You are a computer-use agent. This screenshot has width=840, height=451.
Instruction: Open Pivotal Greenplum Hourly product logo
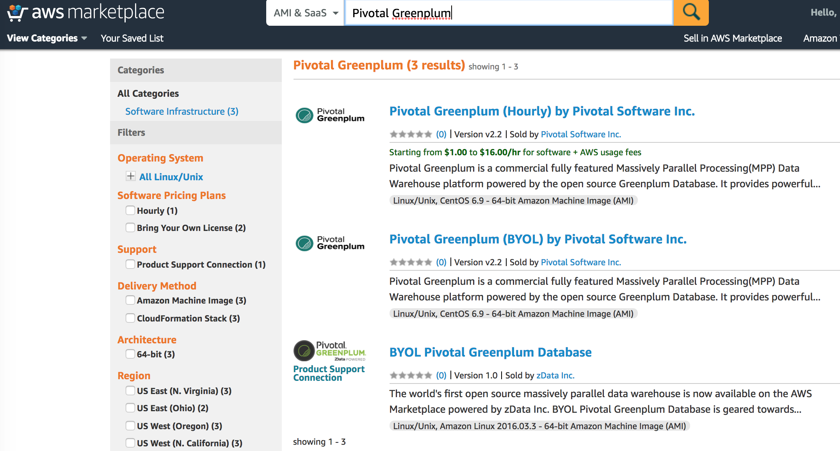330,115
